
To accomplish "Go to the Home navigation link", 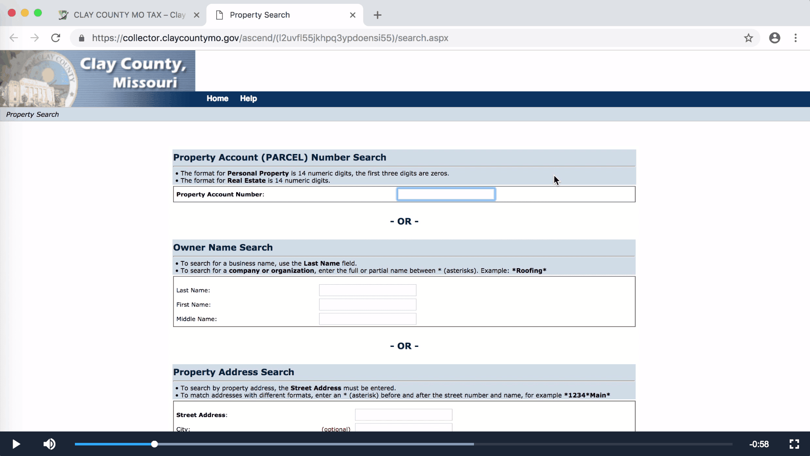I will click(x=217, y=99).
